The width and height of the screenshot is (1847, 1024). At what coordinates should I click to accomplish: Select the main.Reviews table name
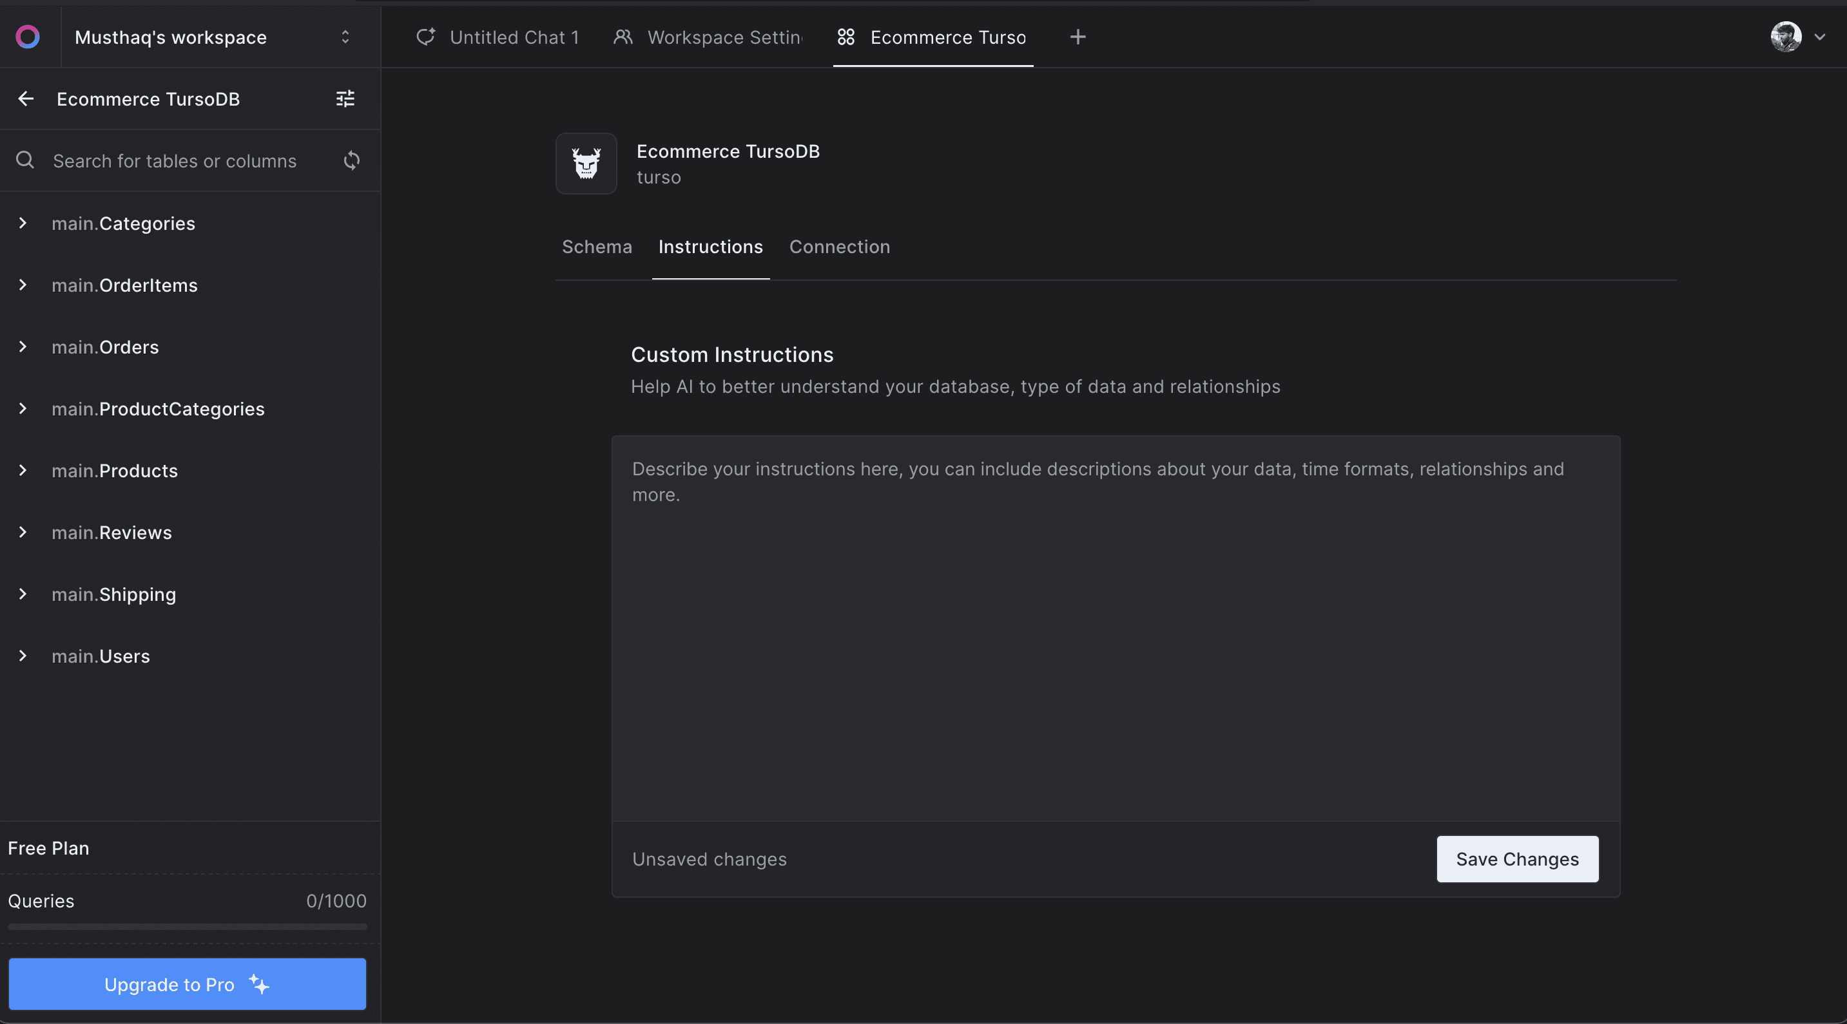pyautogui.click(x=112, y=533)
